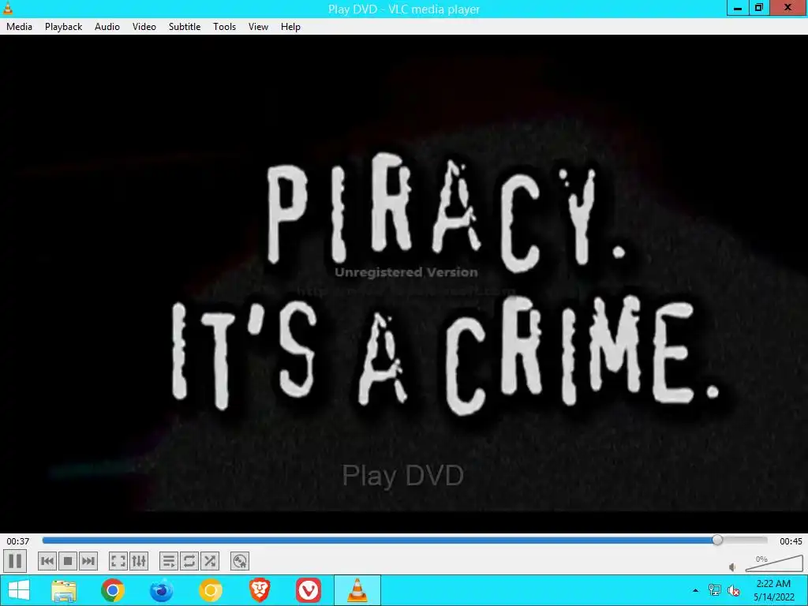808x606 pixels.
Task: Pause playback with the pause button
Action: pos(15,561)
